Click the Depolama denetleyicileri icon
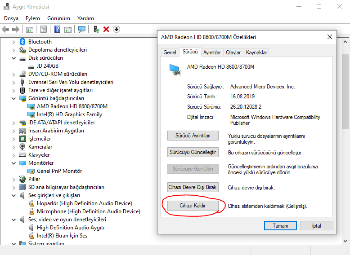 coord(22,50)
